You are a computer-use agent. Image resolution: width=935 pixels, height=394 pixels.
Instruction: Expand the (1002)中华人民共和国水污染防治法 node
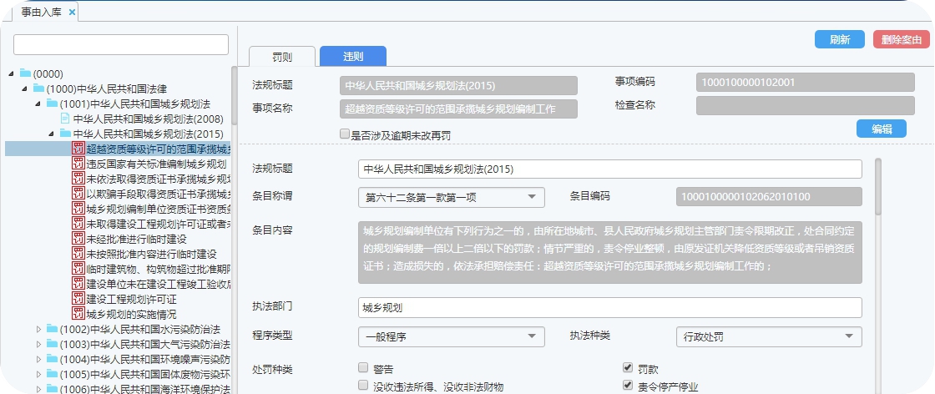tap(38, 329)
